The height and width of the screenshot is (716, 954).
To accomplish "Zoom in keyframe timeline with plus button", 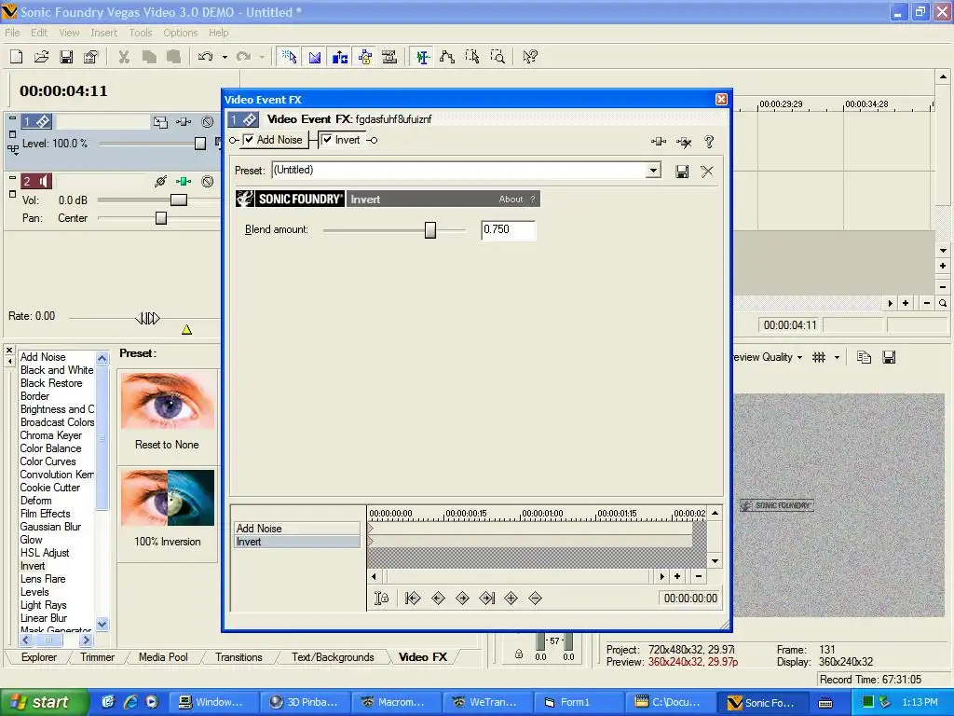I will [x=677, y=576].
